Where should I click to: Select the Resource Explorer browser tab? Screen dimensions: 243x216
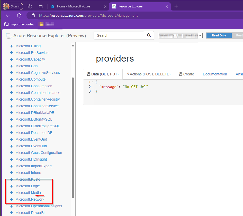(140, 6)
